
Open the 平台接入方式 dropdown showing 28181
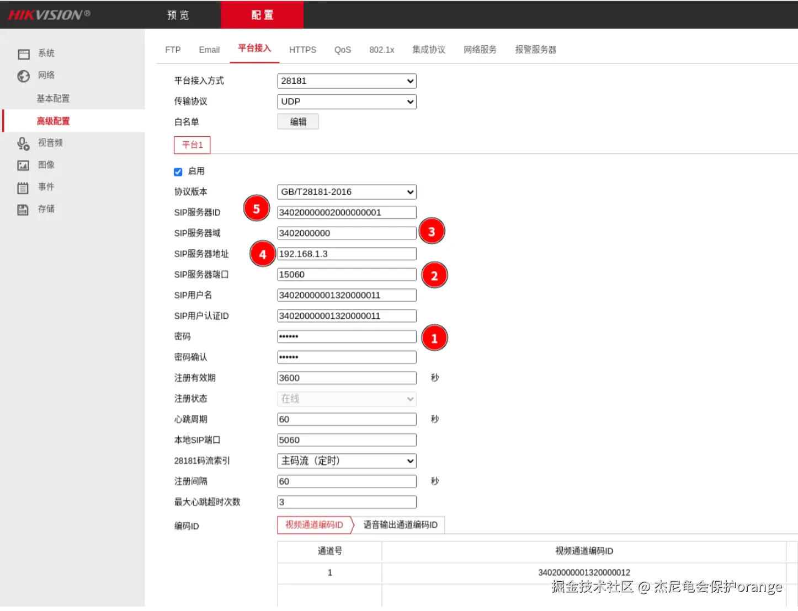(x=347, y=81)
